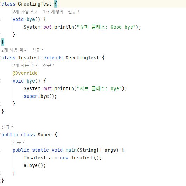Open '2개 사용 위치' hint above GreetingTest's bye method

point(25,12)
